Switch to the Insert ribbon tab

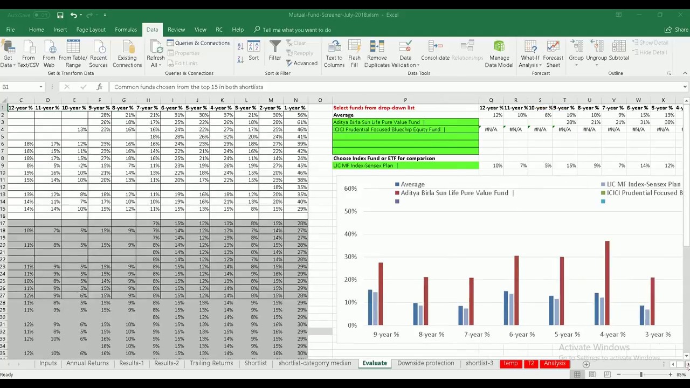click(60, 30)
